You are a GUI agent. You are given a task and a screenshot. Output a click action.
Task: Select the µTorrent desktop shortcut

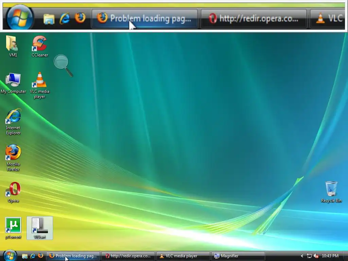pos(13,228)
